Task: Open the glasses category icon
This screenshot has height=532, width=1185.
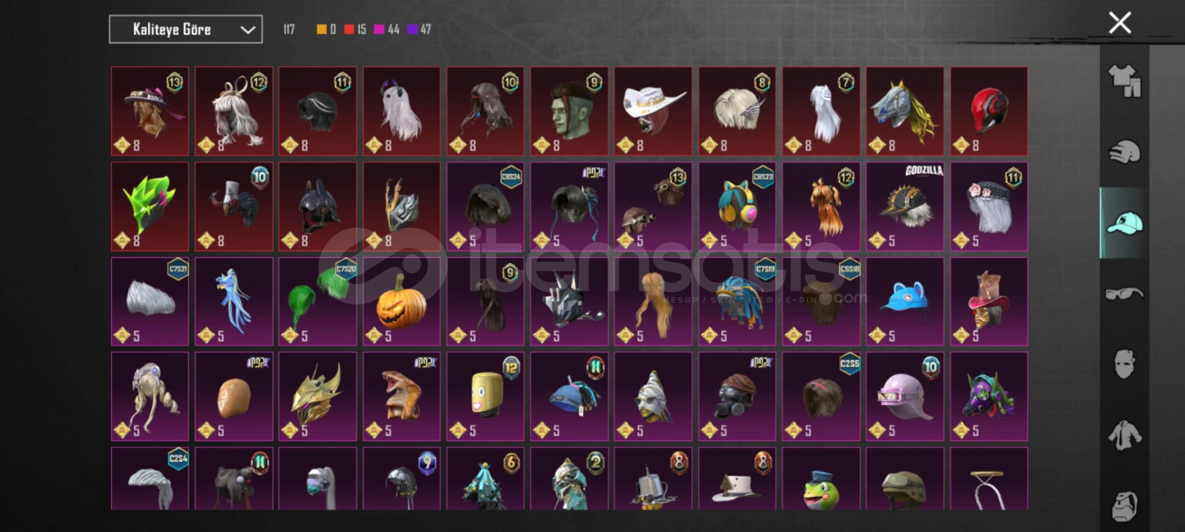Action: (1125, 293)
